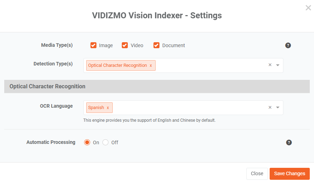Clear all Detection Type(s) selections
Screen dimensions: 314x184
[270, 65]
